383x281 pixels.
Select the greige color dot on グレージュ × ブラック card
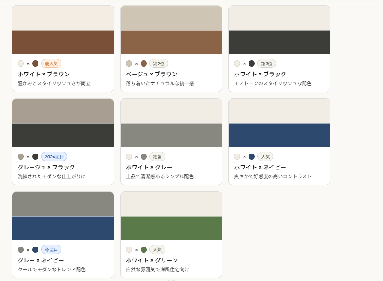[x=20, y=156]
